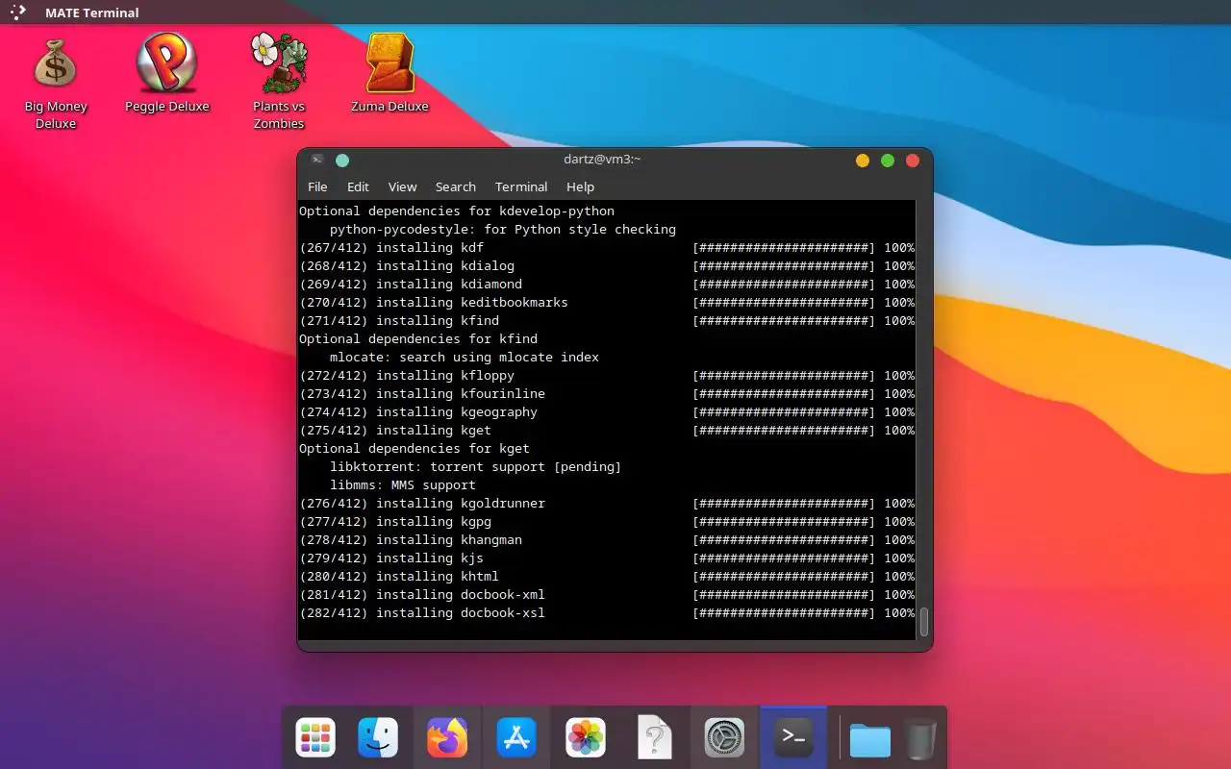The image size is (1231, 769).
Task: Open the Help menu
Action: (580, 186)
